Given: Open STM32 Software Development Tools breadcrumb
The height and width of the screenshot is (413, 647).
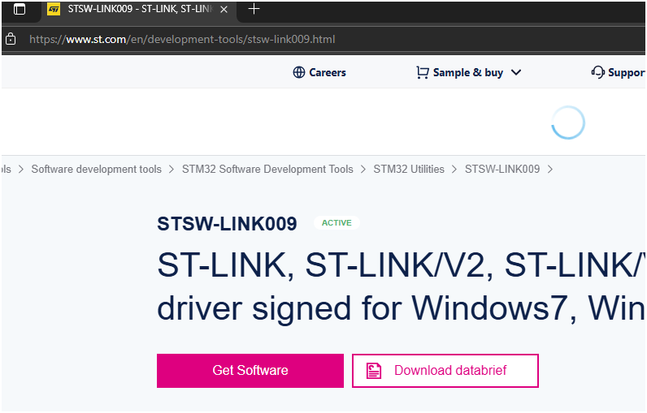Looking at the screenshot, I should pyautogui.click(x=267, y=170).
